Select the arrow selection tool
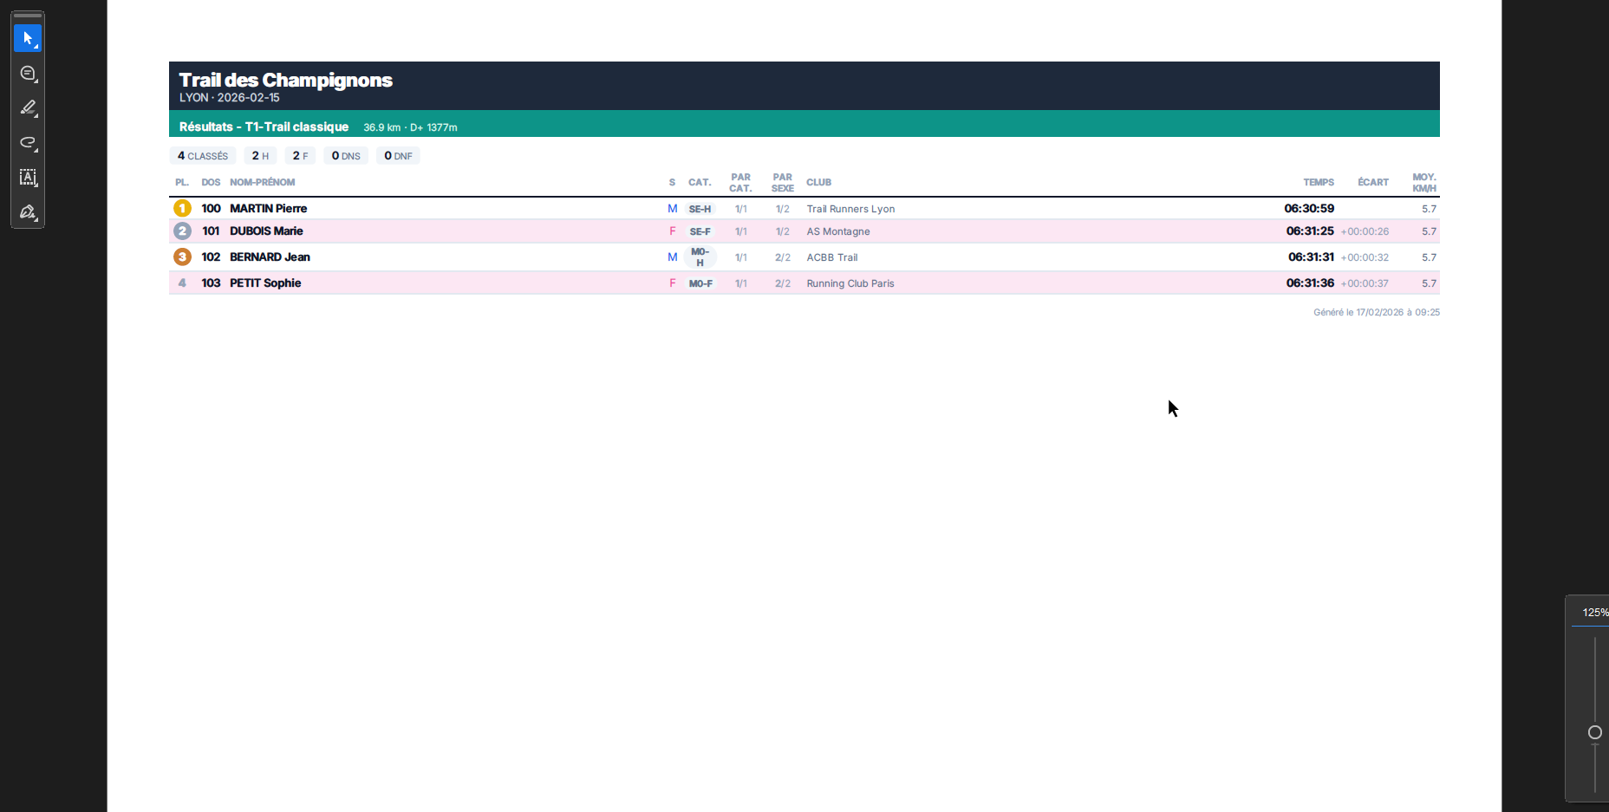Screen dimensions: 1609x812 point(28,38)
